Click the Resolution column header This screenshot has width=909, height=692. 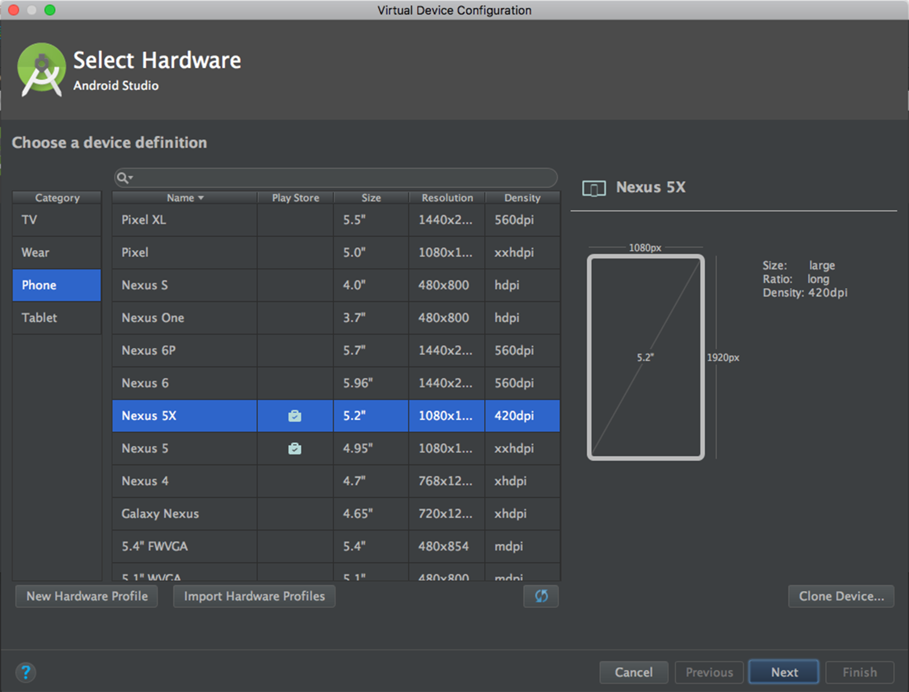447,198
